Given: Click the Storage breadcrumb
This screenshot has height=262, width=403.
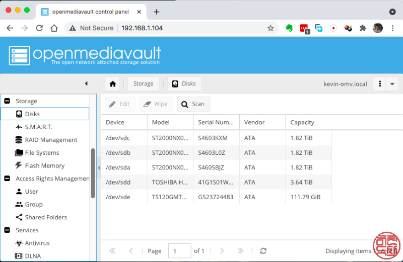Looking at the screenshot, I should [143, 83].
